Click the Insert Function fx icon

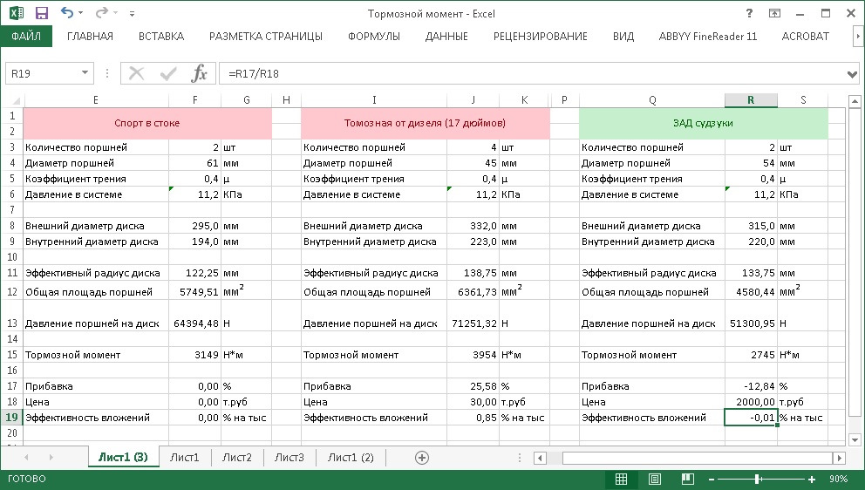[x=200, y=73]
